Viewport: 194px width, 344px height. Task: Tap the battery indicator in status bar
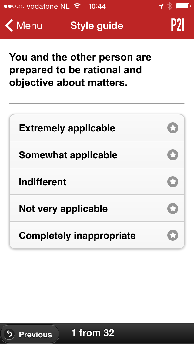click(183, 6)
